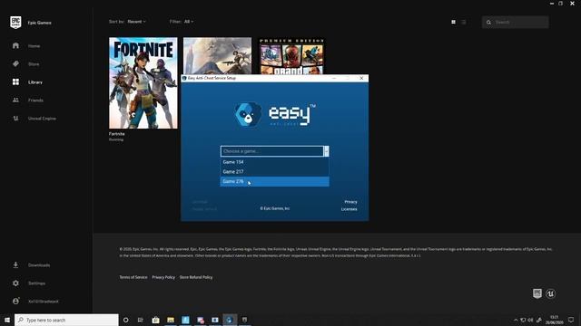Select Game 154 from the list
Viewport: 581px width, 326px height.
(x=274, y=162)
